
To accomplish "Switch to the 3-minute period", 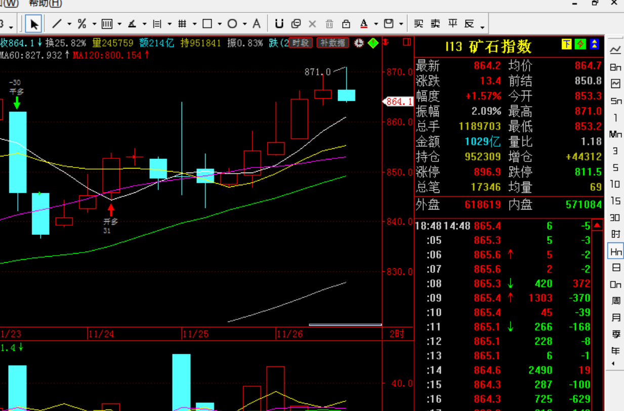I will click(615, 151).
